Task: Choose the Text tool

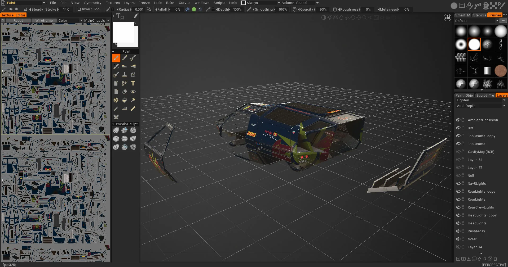Action: (x=133, y=83)
